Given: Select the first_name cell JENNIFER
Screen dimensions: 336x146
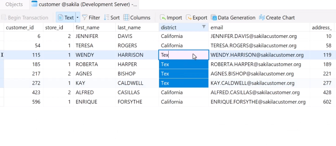Looking at the screenshot, I should click(87, 36).
